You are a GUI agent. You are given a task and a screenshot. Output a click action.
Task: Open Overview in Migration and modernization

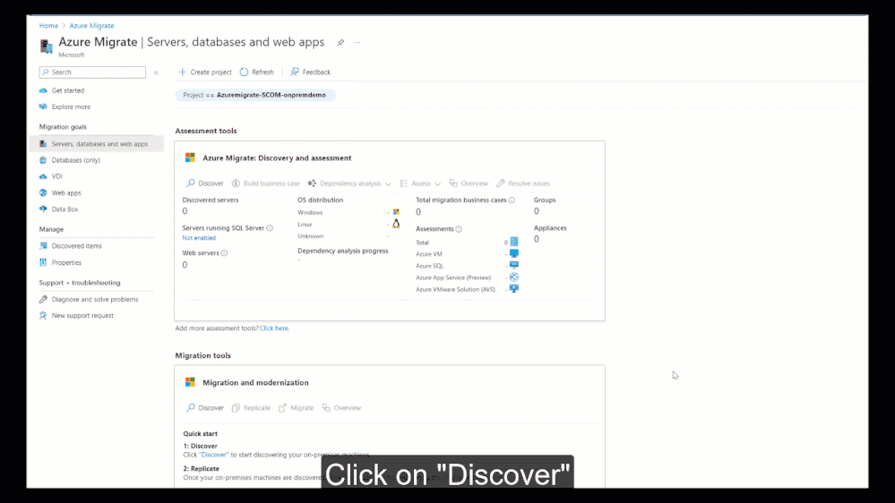point(341,408)
